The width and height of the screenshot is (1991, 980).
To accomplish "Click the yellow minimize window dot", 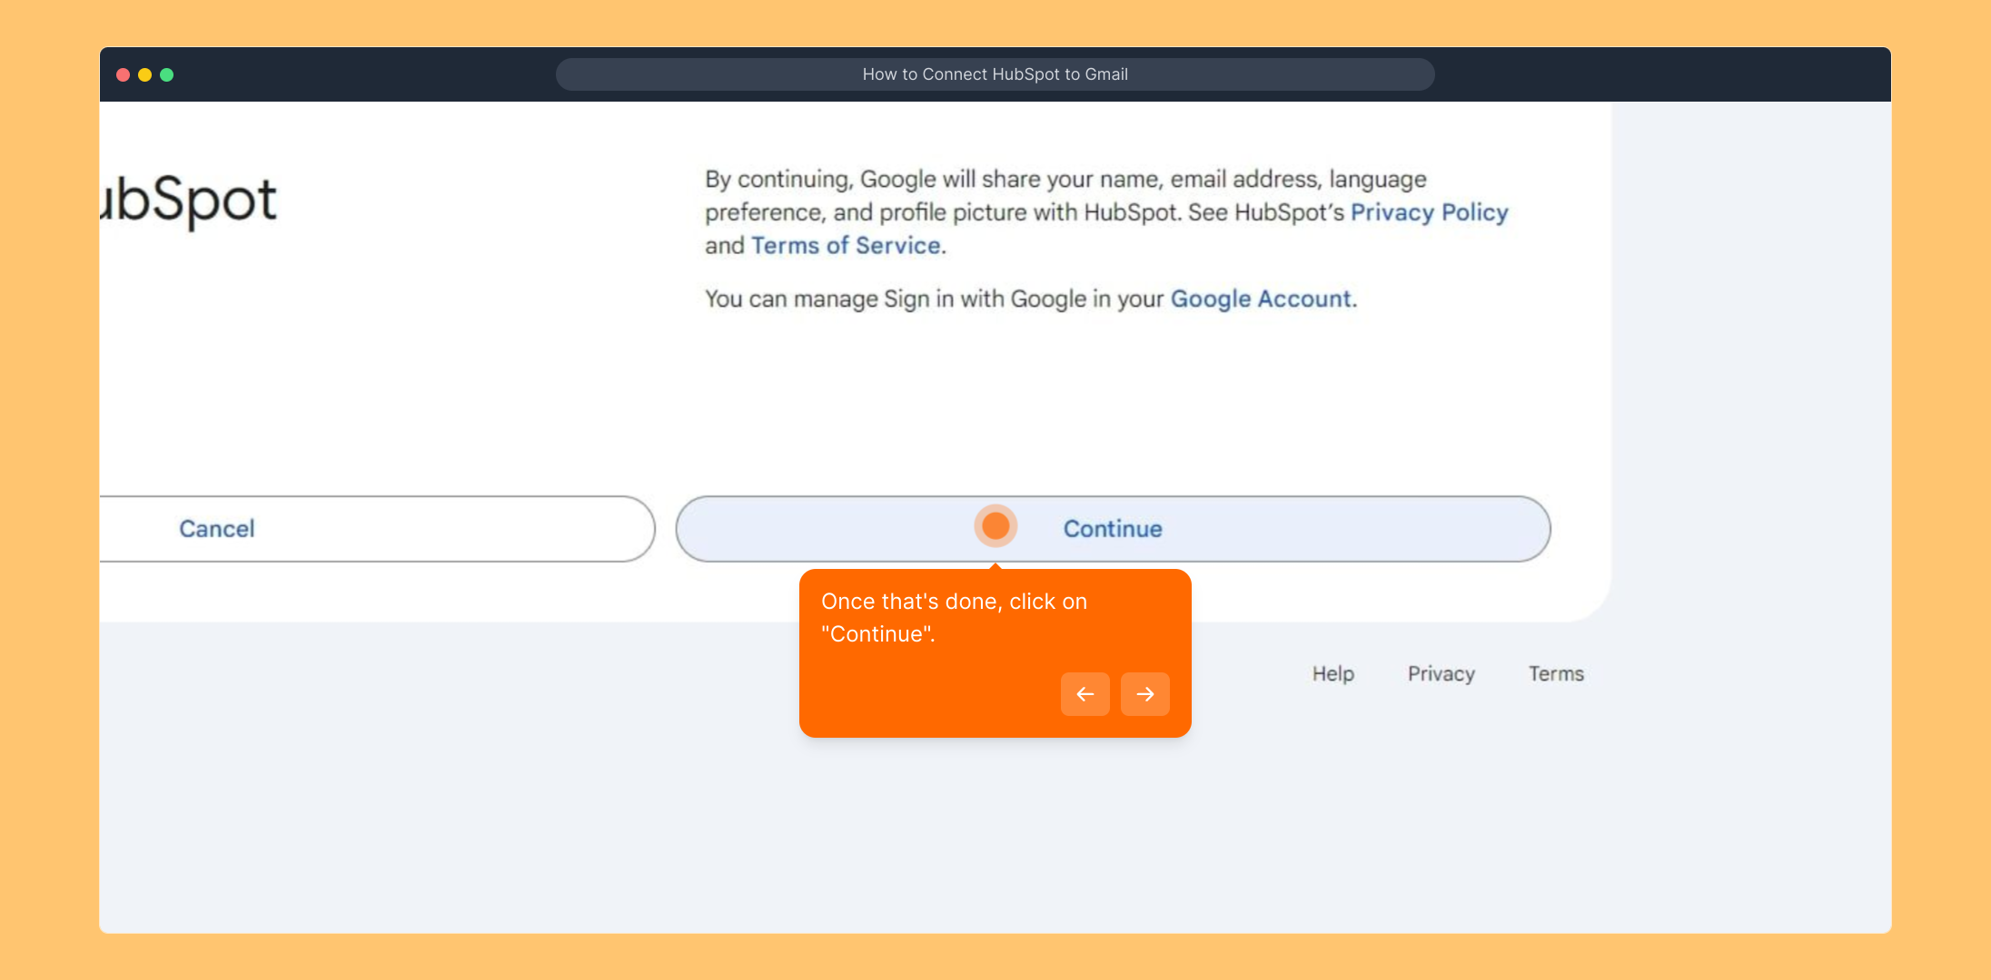I will tap(144, 74).
